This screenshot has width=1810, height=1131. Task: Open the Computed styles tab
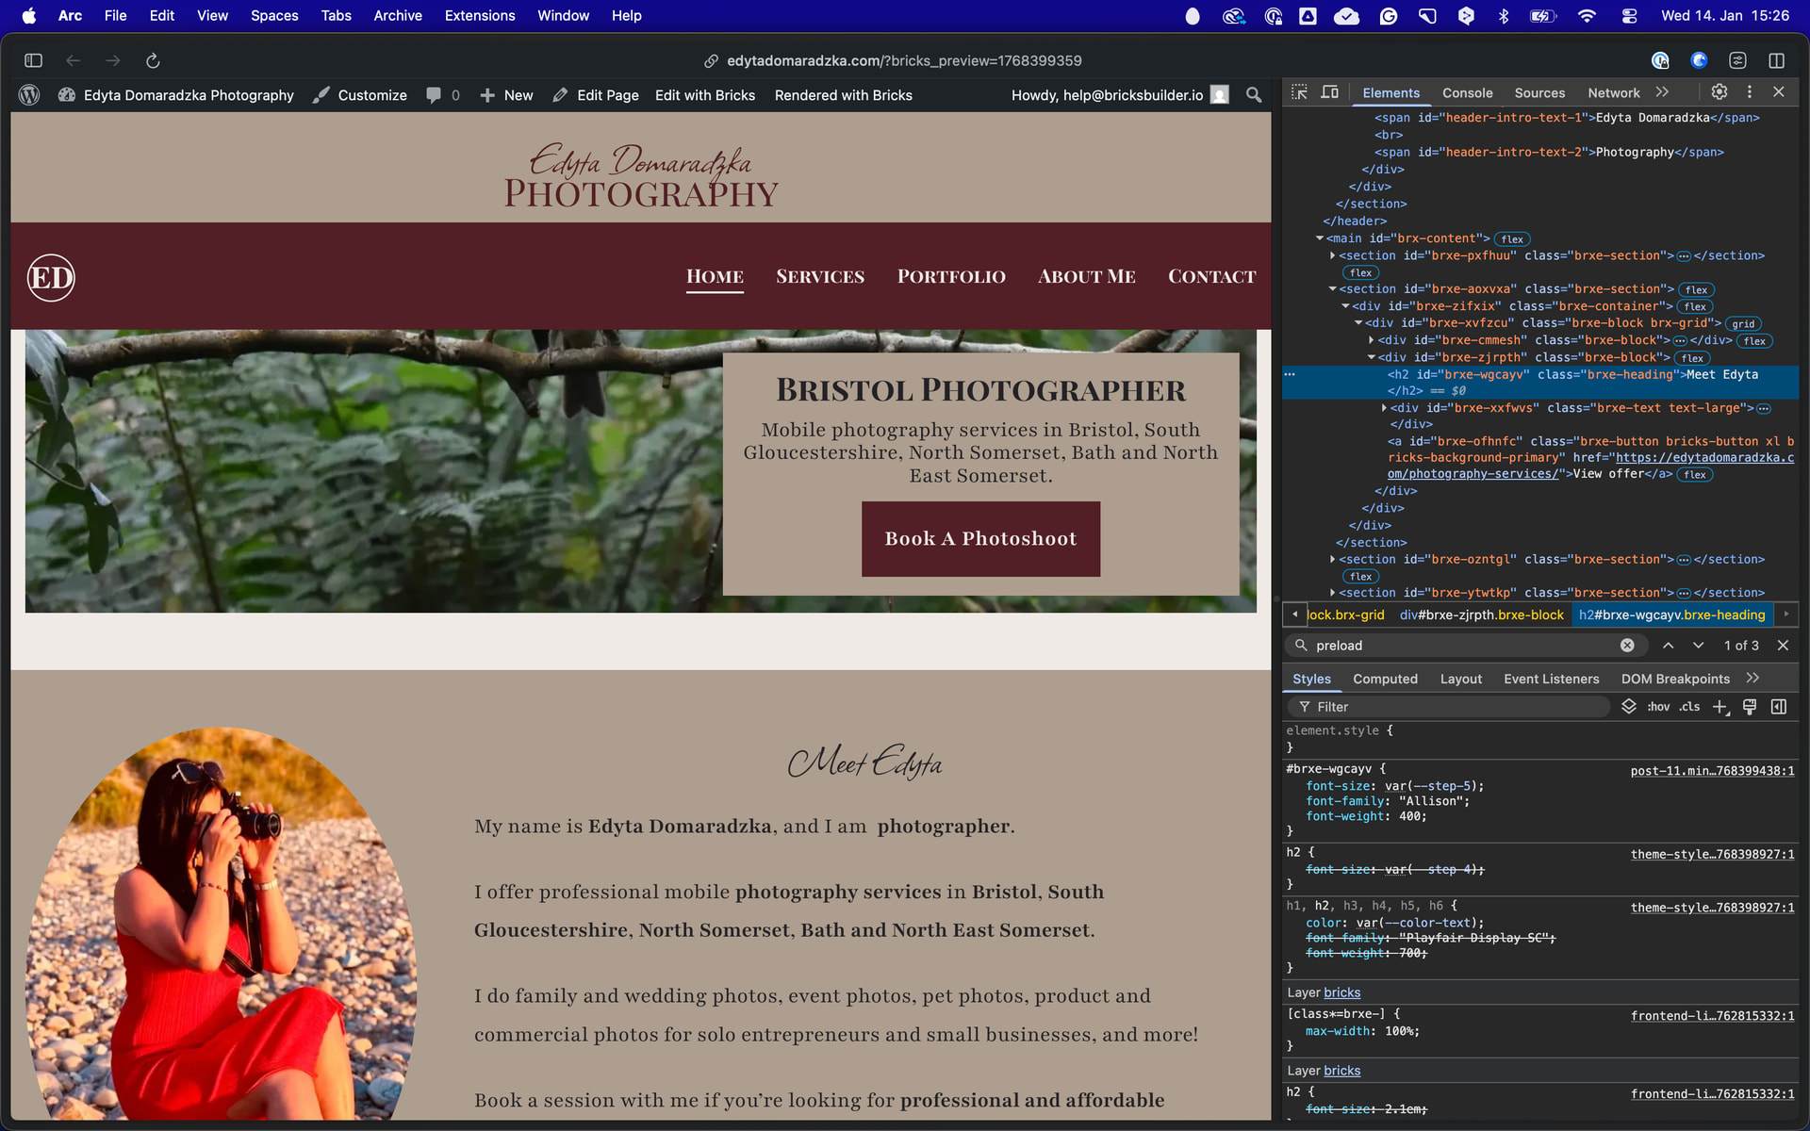tap(1385, 679)
